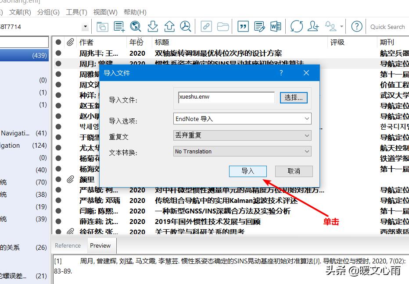Click the Word cite-while-you-write icon
This screenshot has width=409, height=284.
275,26
